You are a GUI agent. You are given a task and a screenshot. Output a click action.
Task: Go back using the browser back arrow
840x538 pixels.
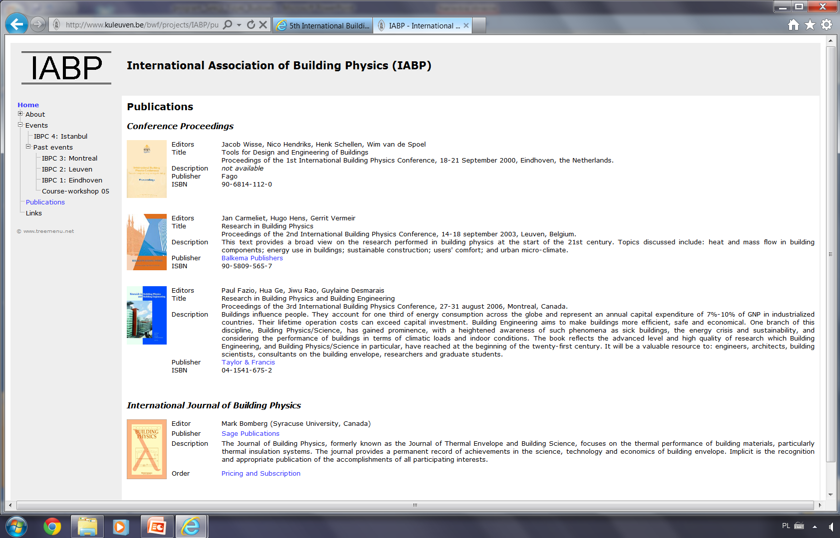pos(17,24)
